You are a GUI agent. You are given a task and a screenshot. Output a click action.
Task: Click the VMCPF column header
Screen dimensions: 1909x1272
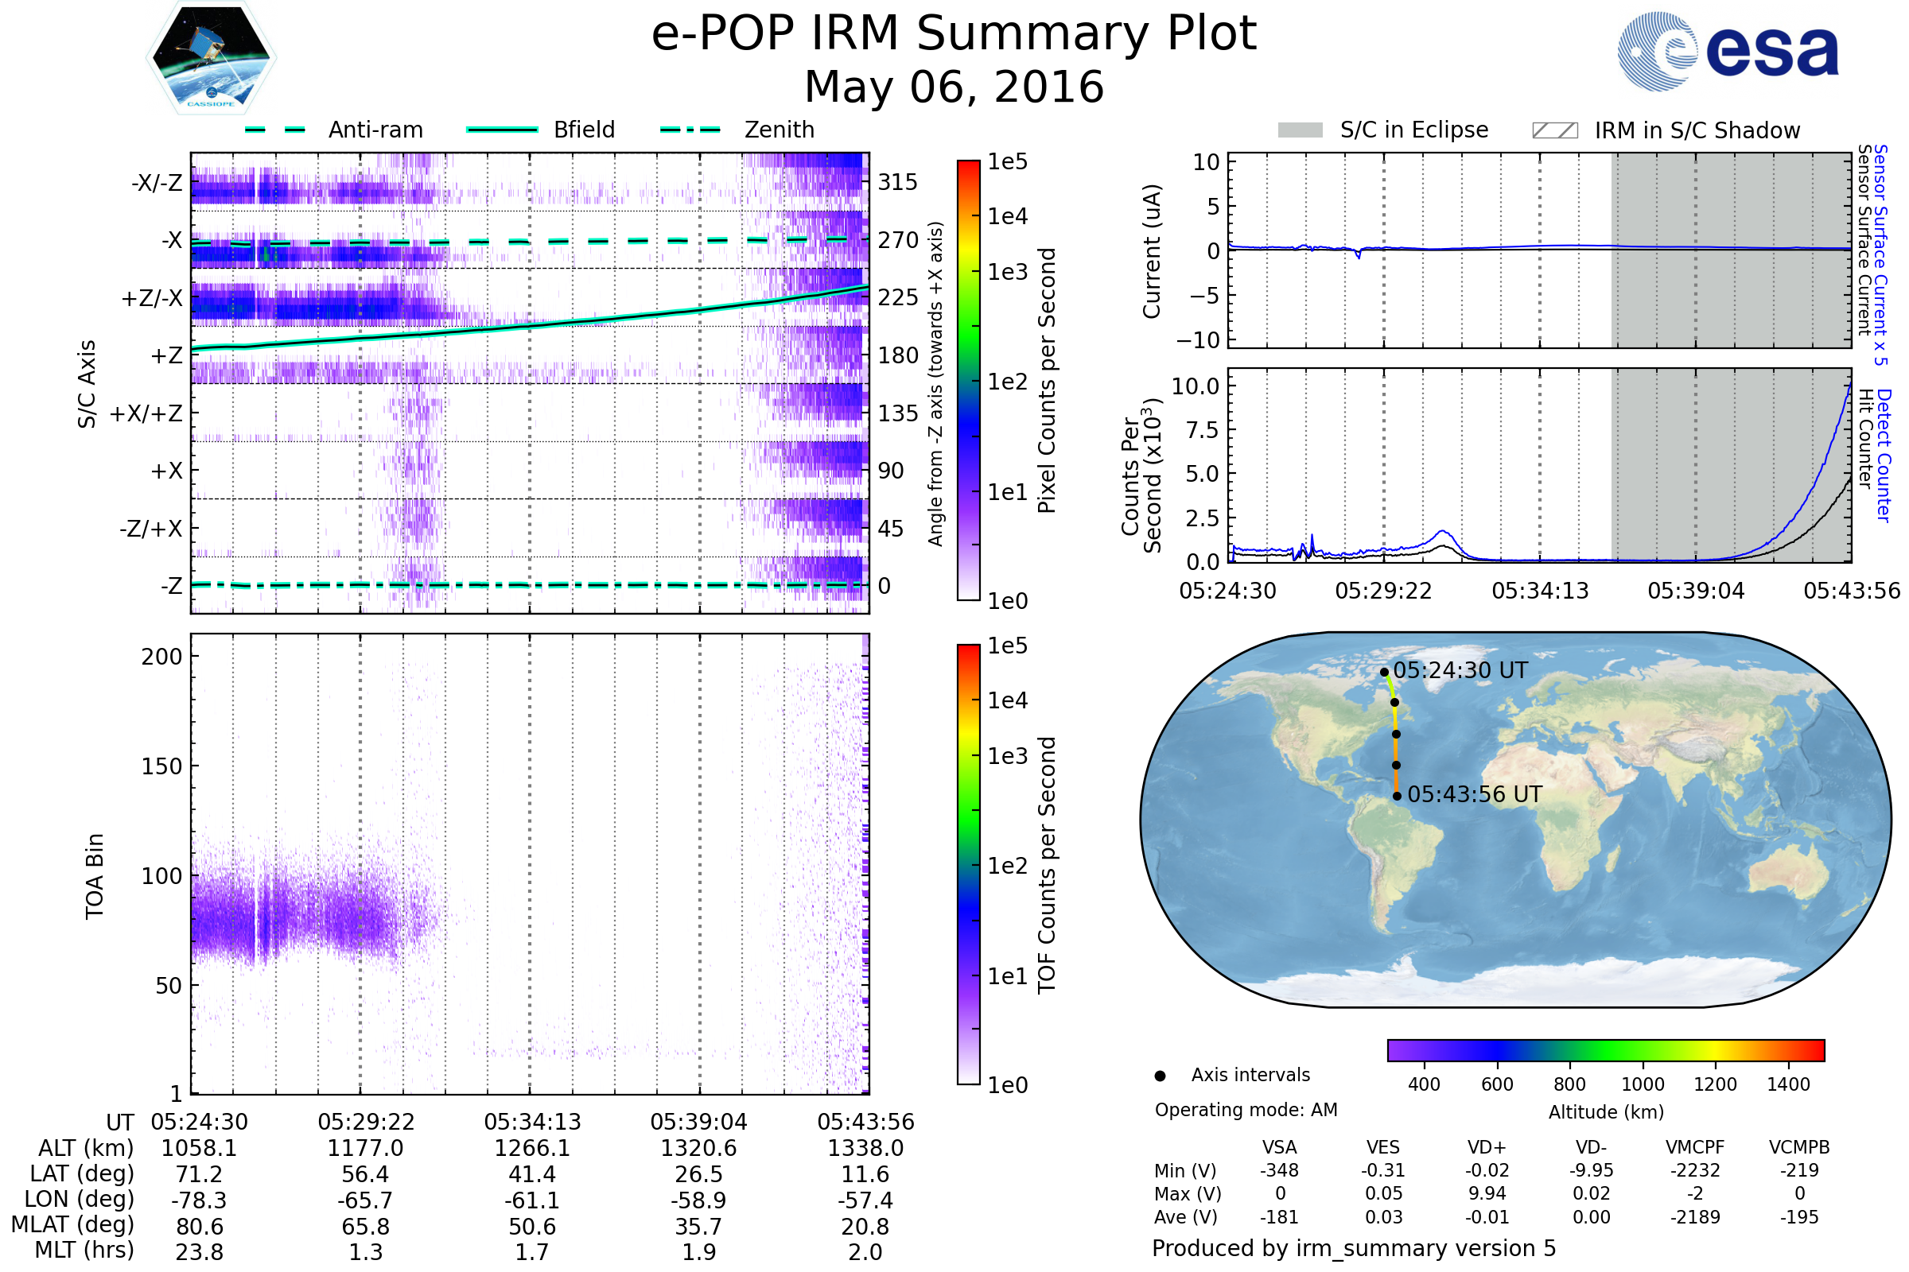click(x=1695, y=1147)
